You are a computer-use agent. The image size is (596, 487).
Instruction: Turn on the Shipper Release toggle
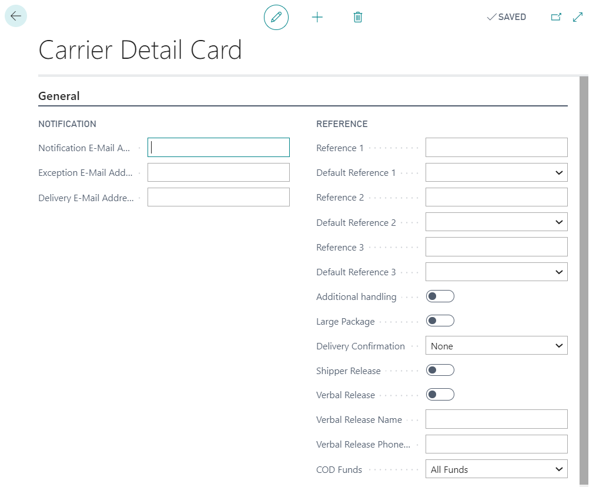pyautogui.click(x=440, y=371)
